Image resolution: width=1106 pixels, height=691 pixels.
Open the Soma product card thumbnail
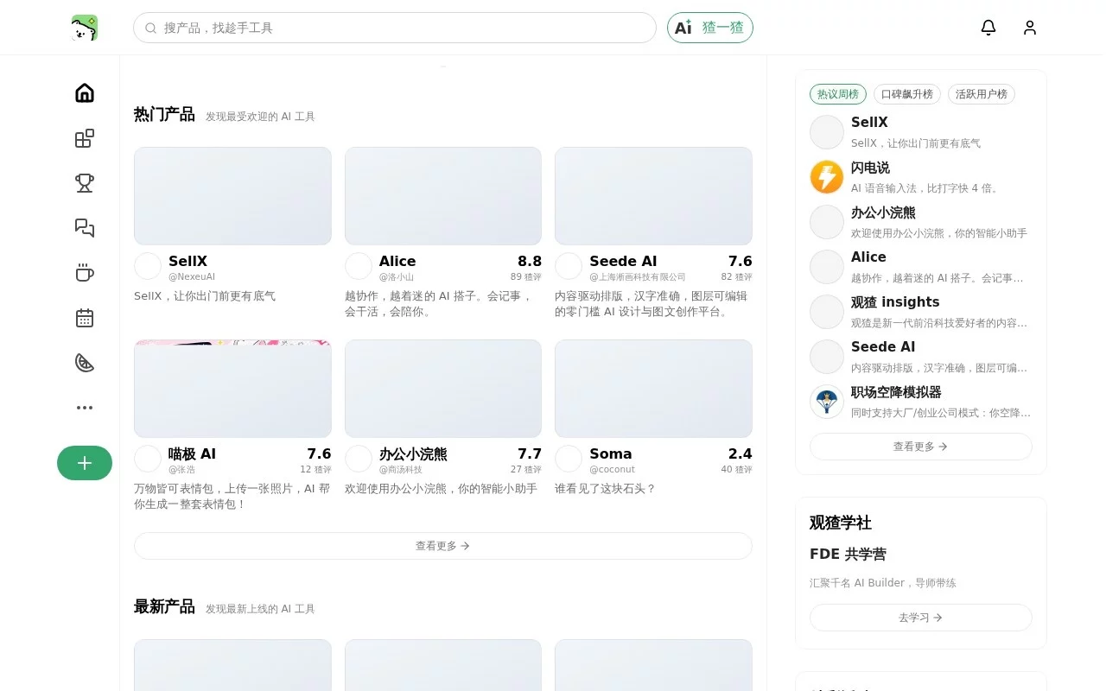tap(653, 389)
